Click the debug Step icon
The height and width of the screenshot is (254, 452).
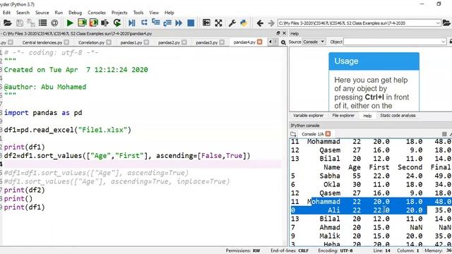pos(144,23)
